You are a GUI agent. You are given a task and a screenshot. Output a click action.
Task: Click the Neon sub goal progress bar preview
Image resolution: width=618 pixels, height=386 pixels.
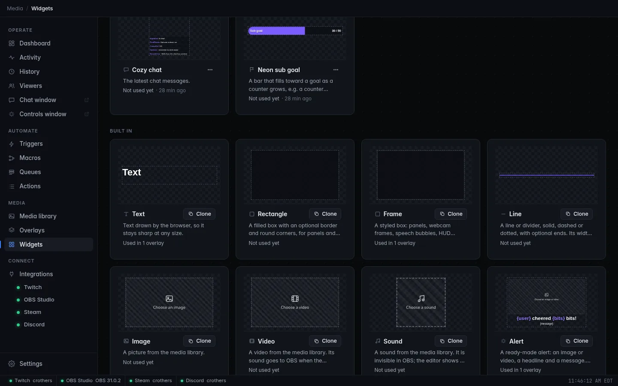[295, 31]
